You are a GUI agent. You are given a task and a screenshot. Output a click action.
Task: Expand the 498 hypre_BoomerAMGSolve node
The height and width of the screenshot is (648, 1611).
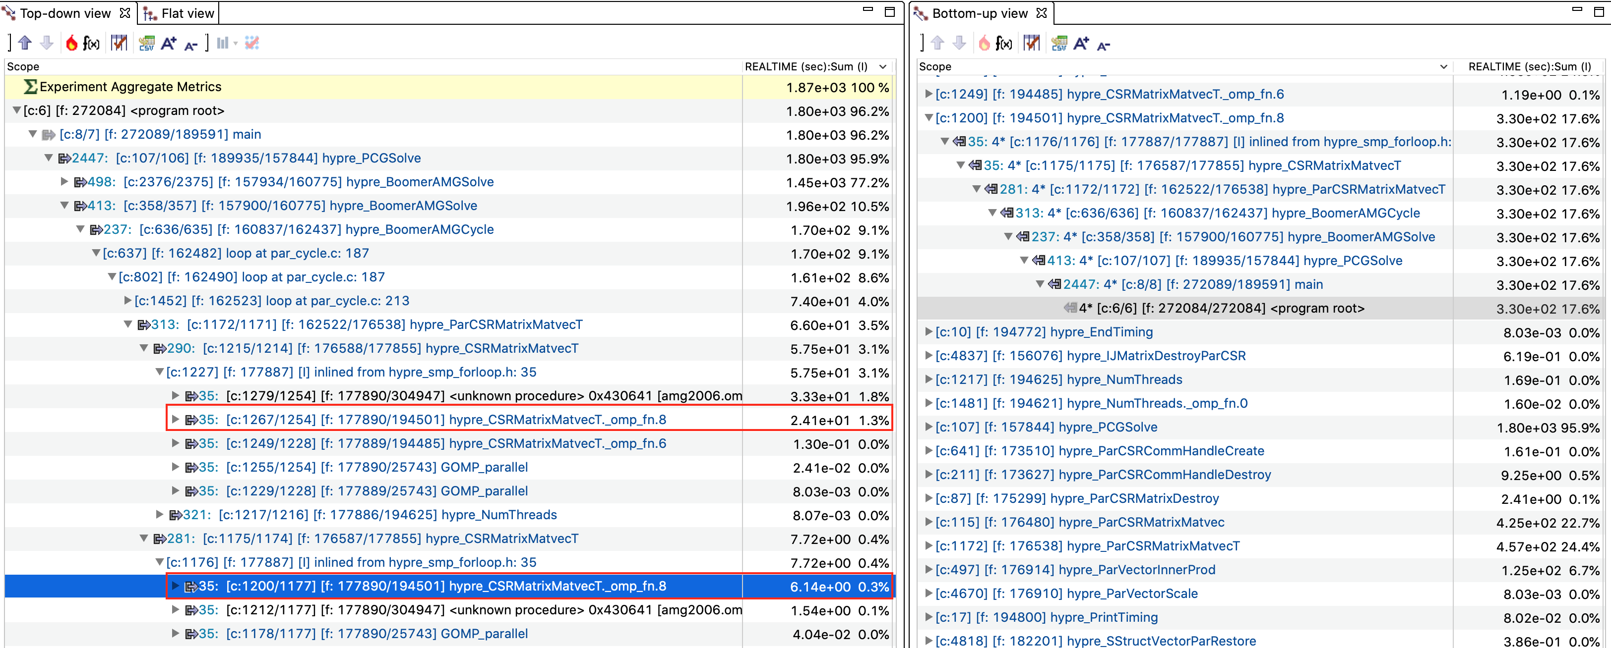[x=64, y=182]
